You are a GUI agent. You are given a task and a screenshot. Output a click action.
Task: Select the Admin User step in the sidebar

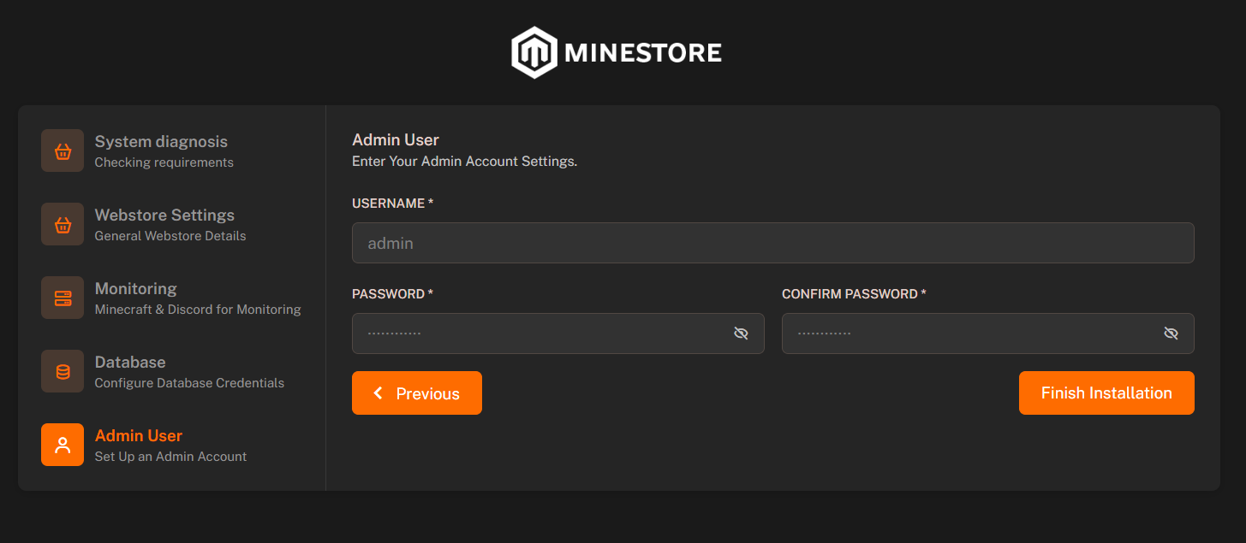pyautogui.click(x=138, y=445)
